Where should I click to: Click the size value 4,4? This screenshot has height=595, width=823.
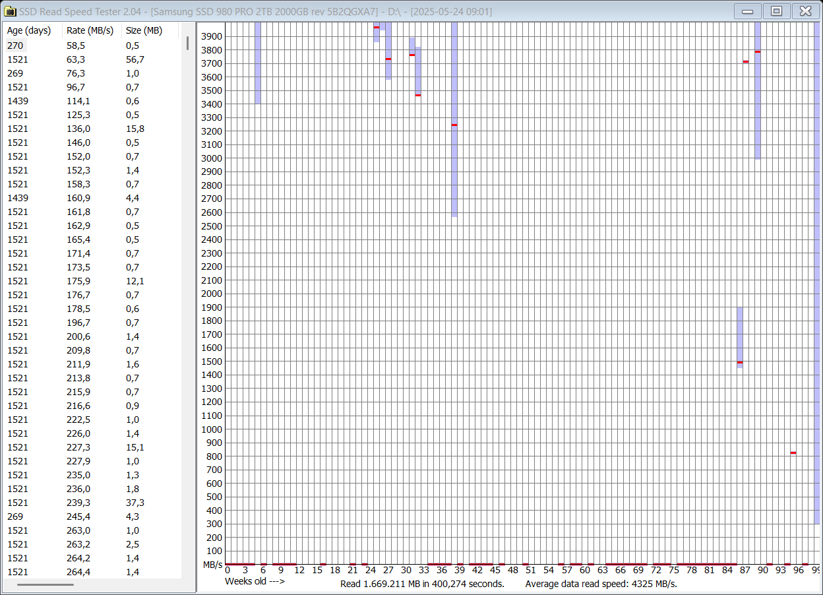(x=133, y=198)
